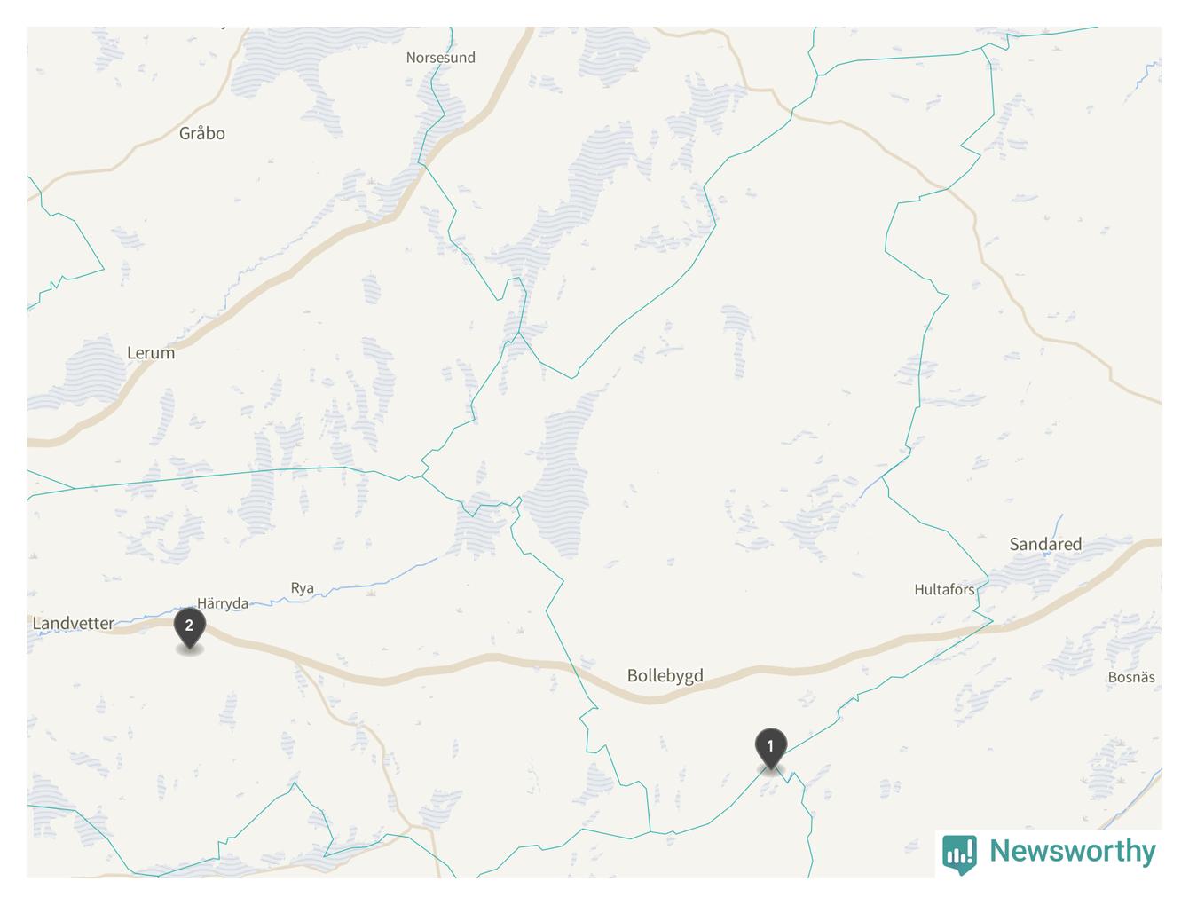Viewport: 1189px width, 905px height.
Task: Select the Bollebygd town label
Action: click(665, 675)
